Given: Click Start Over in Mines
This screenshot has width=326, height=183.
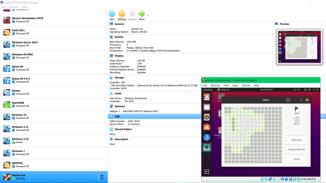Looking at the screenshot, I should (x=297, y=140).
